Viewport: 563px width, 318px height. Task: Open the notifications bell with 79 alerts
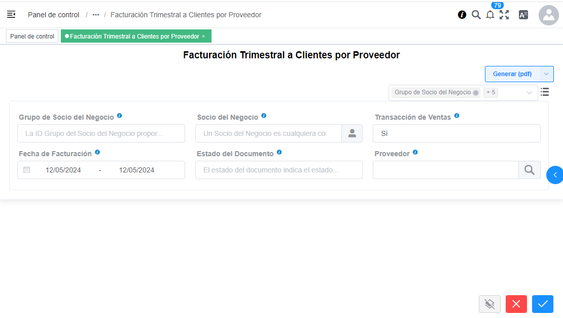point(490,15)
